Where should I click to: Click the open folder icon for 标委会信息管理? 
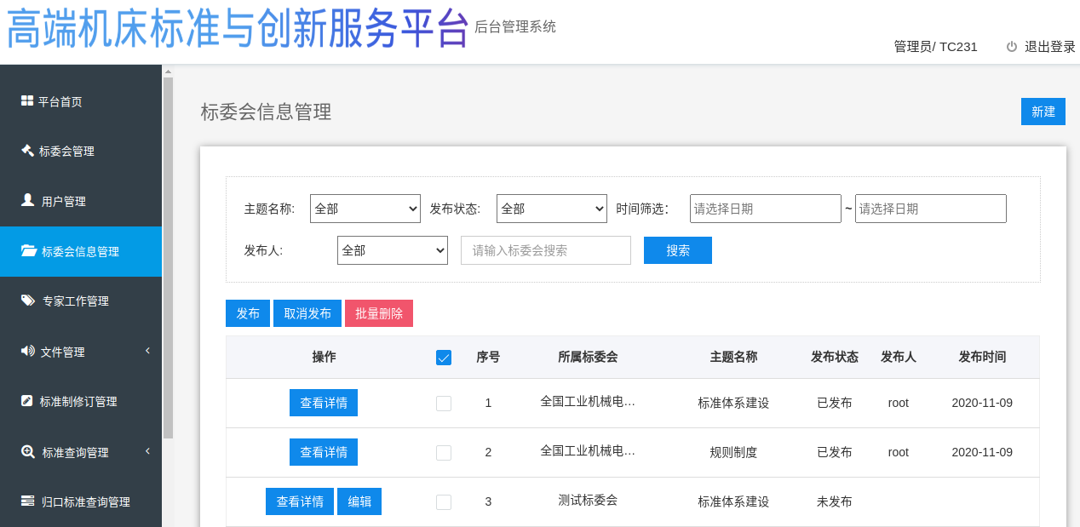pyautogui.click(x=28, y=251)
